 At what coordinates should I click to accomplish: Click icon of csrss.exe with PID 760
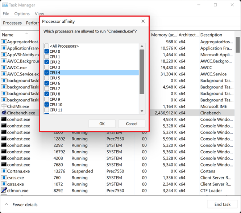4,178
